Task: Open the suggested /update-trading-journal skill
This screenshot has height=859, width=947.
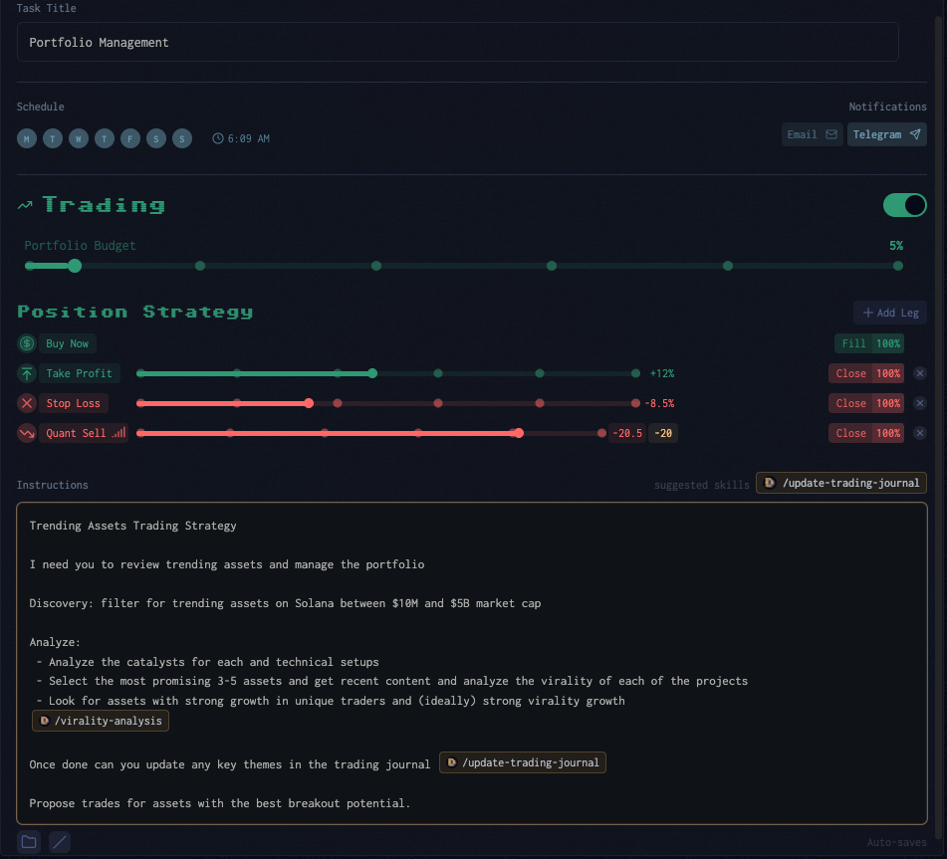Action: pos(839,482)
